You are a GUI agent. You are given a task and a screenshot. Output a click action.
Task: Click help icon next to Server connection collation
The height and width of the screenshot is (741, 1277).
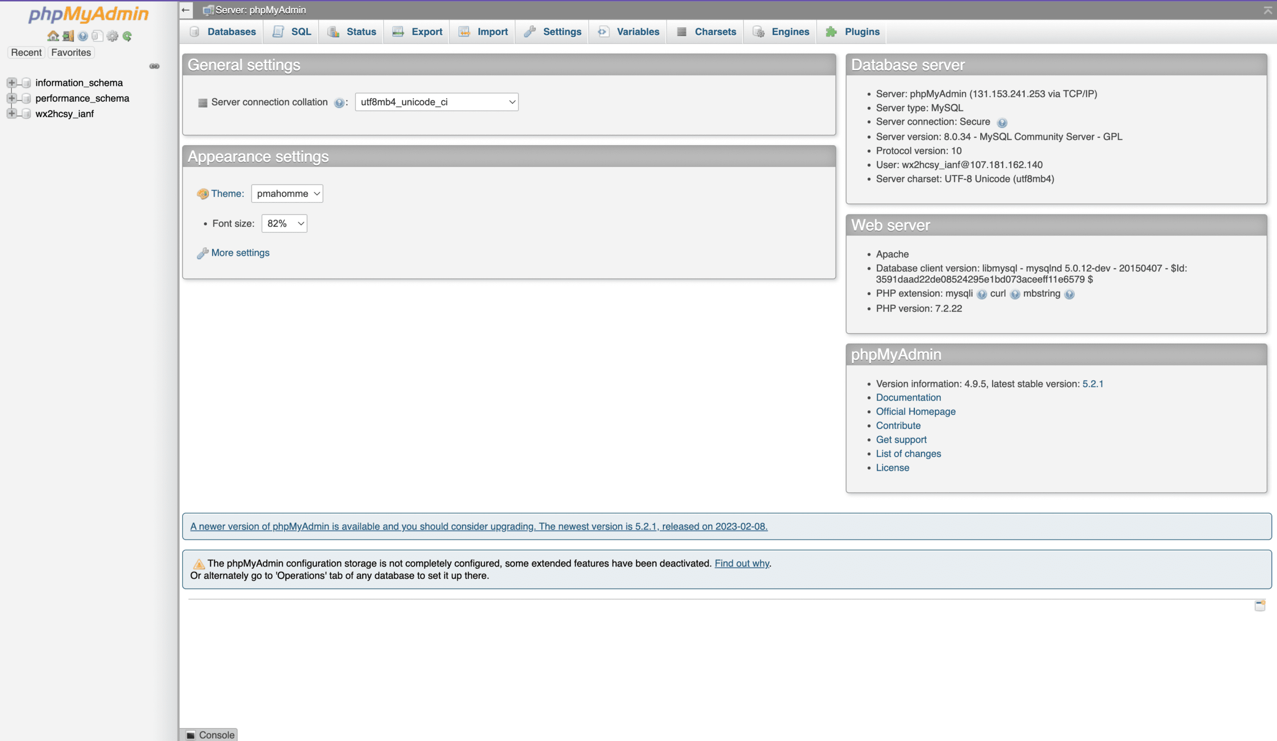click(339, 103)
